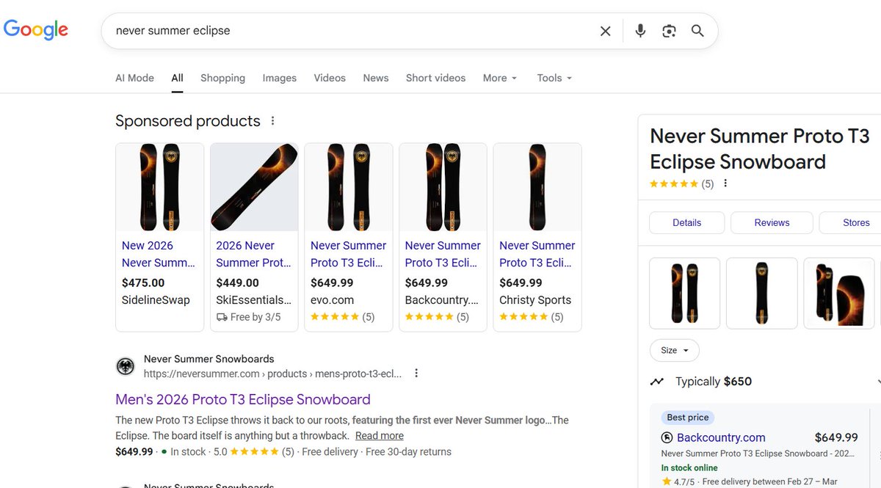Image resolution: width=881 pixels, height=488 pixels.
Task: Open evo.com snowboard product image
Action: [x=349, y=187]
